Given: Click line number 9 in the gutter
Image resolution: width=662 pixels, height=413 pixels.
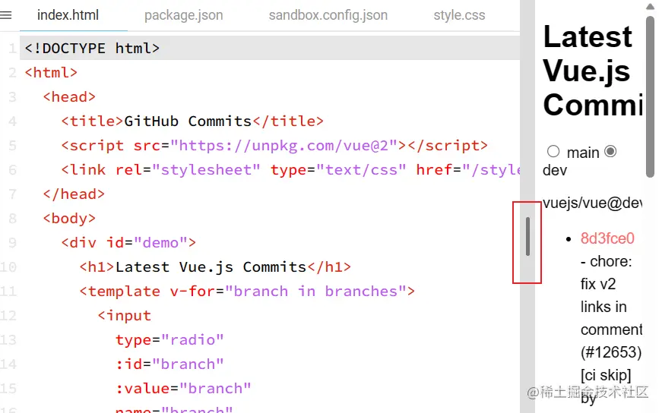Looking at the screenshot, I should pos(12,243).
